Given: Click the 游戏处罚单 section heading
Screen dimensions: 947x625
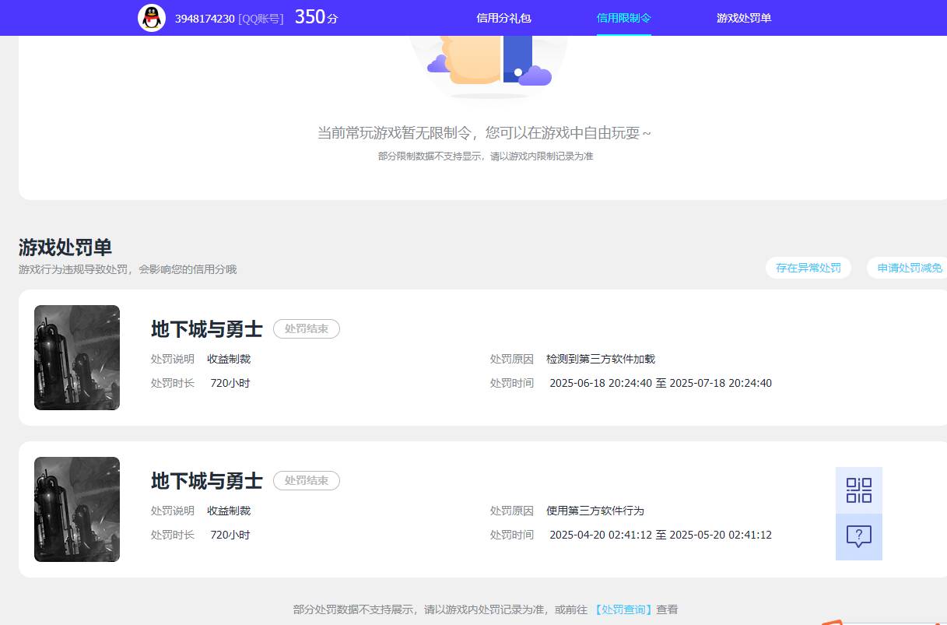Looking at the screenshot, I should click(65, 247).
